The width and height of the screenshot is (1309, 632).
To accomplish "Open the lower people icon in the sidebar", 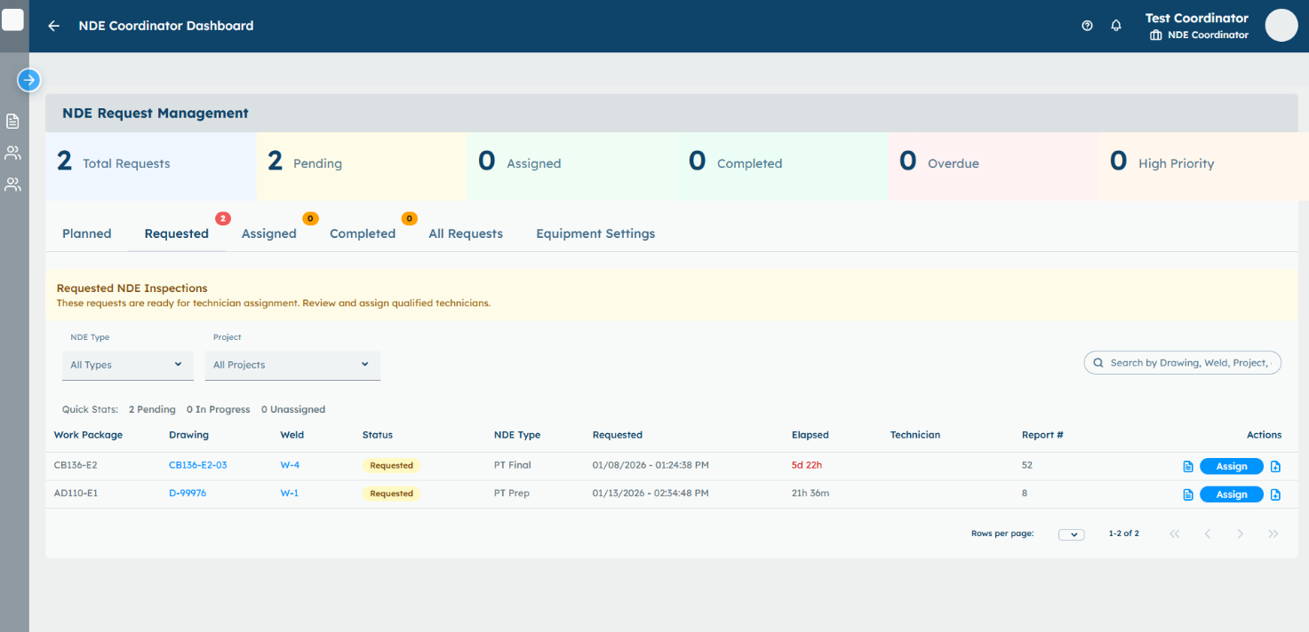I will click(x=12, y=185).
